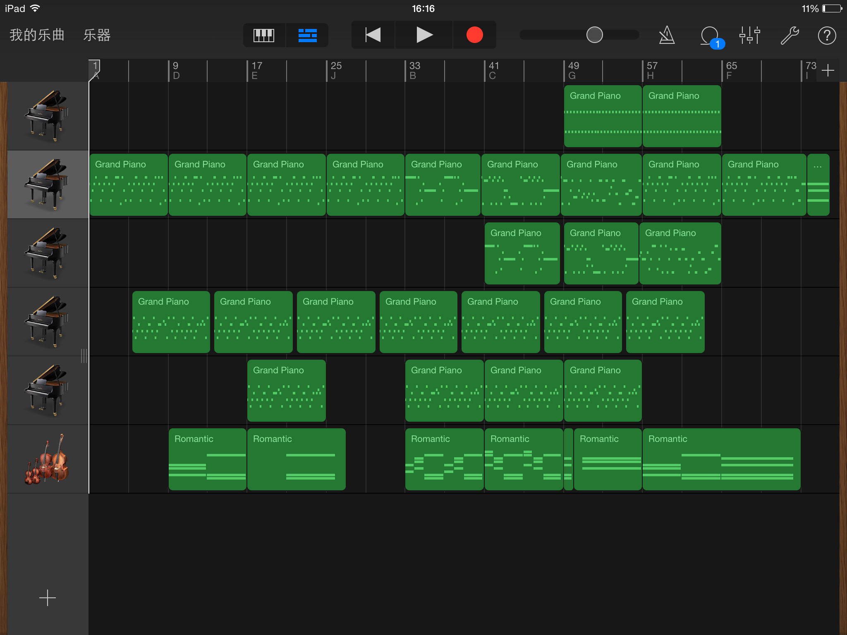This screenshot has height=635, width=847.
Task: Go to beginning of song
Action: point(373,35)
